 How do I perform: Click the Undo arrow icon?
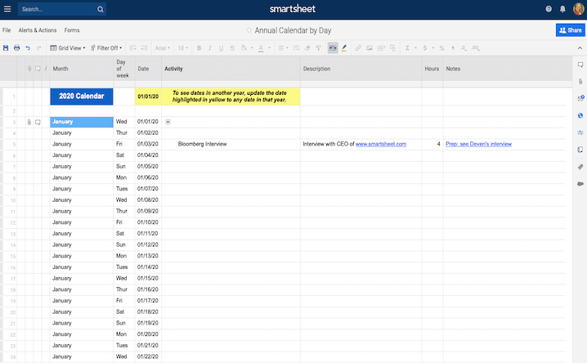[x=27, y=48]
